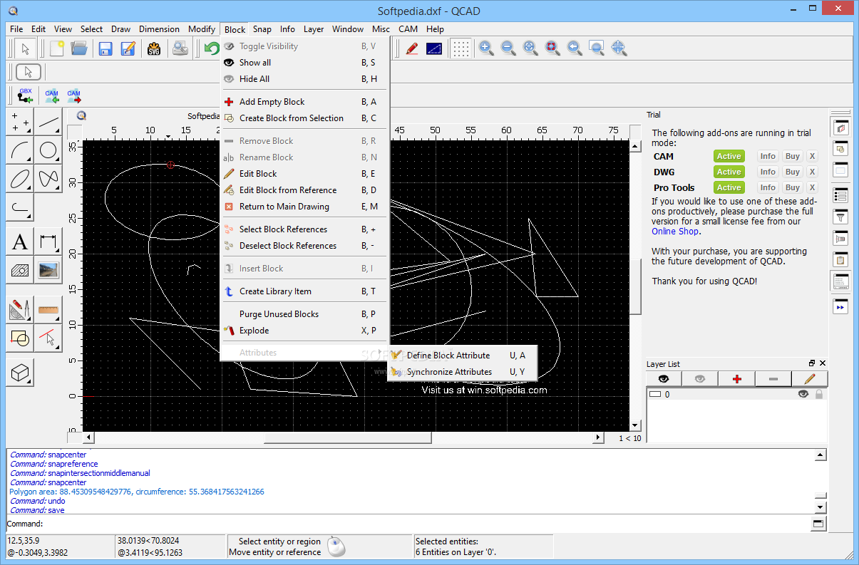This screenshot has height=565, width=859.
Task: Choose Show all in Block menu
Action: tap(304, 63)
